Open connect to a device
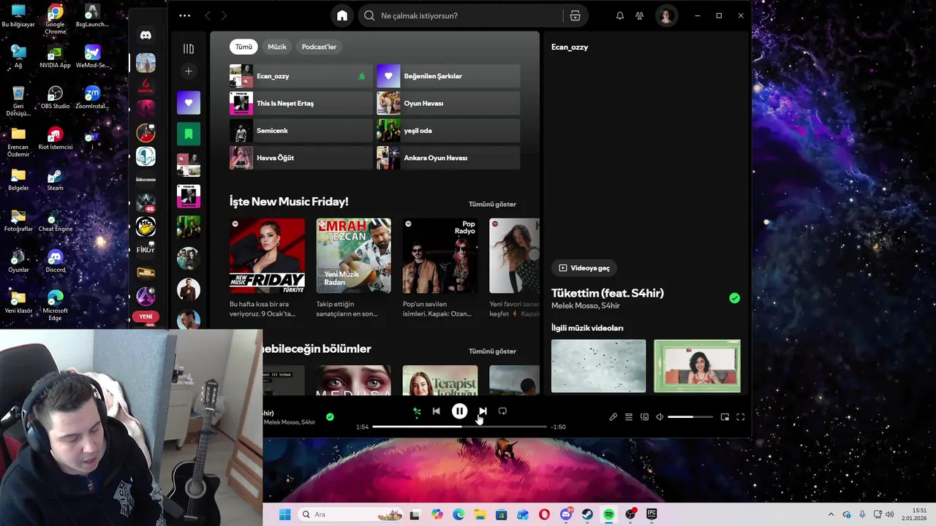Screen dimensions: 936x526 pos(644,417)
